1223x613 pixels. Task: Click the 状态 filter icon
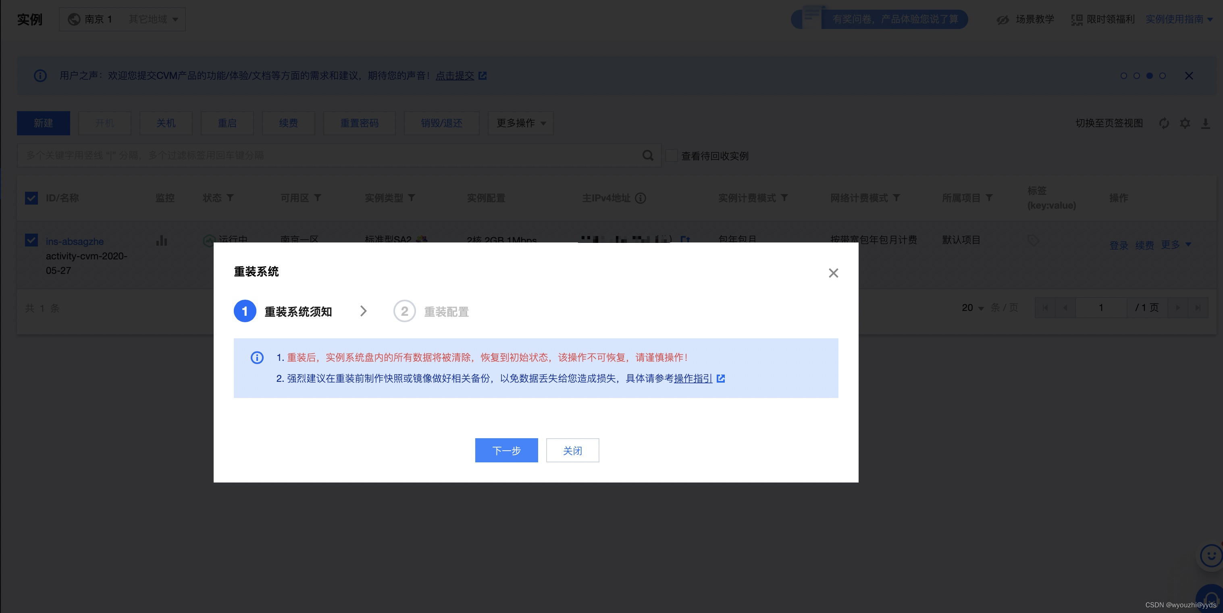230,197
